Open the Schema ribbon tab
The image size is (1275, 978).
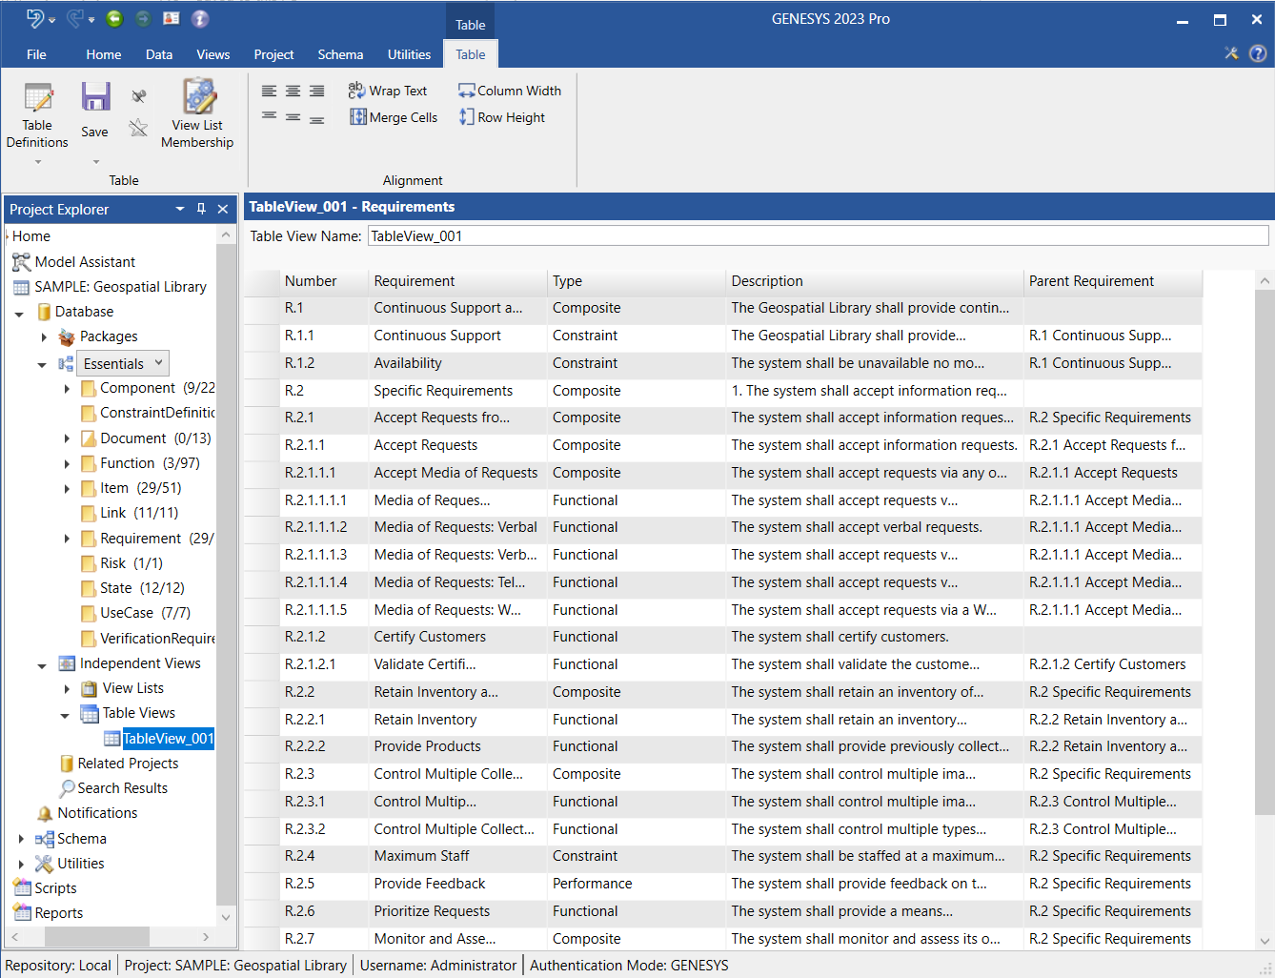tap(340, 54)
